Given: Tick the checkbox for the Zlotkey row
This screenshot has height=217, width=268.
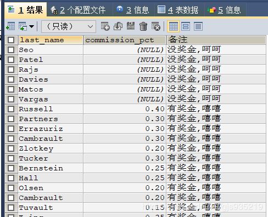Looking at the screenshot, I should tap(11, 149).
